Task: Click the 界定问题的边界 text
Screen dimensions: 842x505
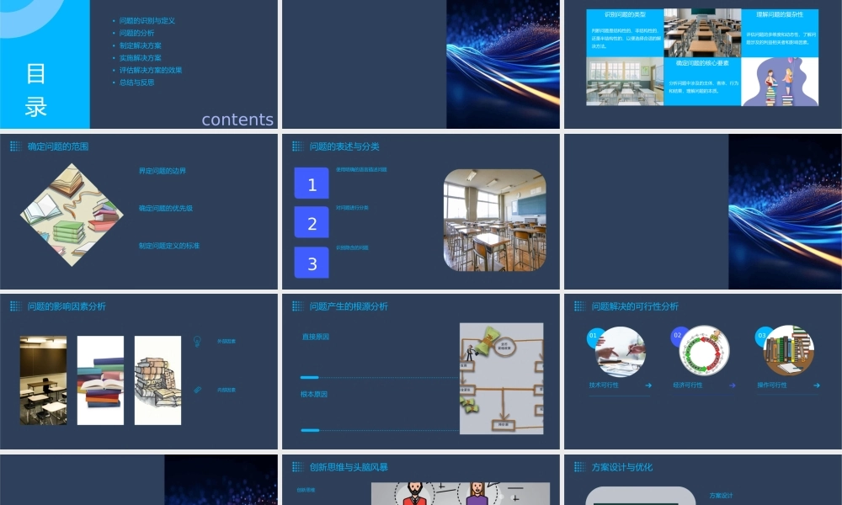Action: tap(163, 171)
